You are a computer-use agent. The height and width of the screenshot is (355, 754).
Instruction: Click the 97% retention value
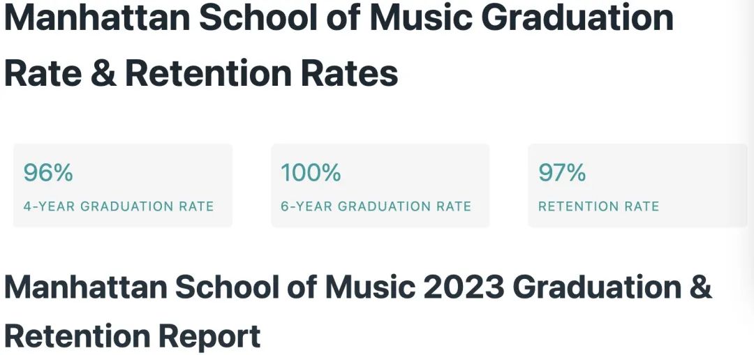tap(561, 172)
